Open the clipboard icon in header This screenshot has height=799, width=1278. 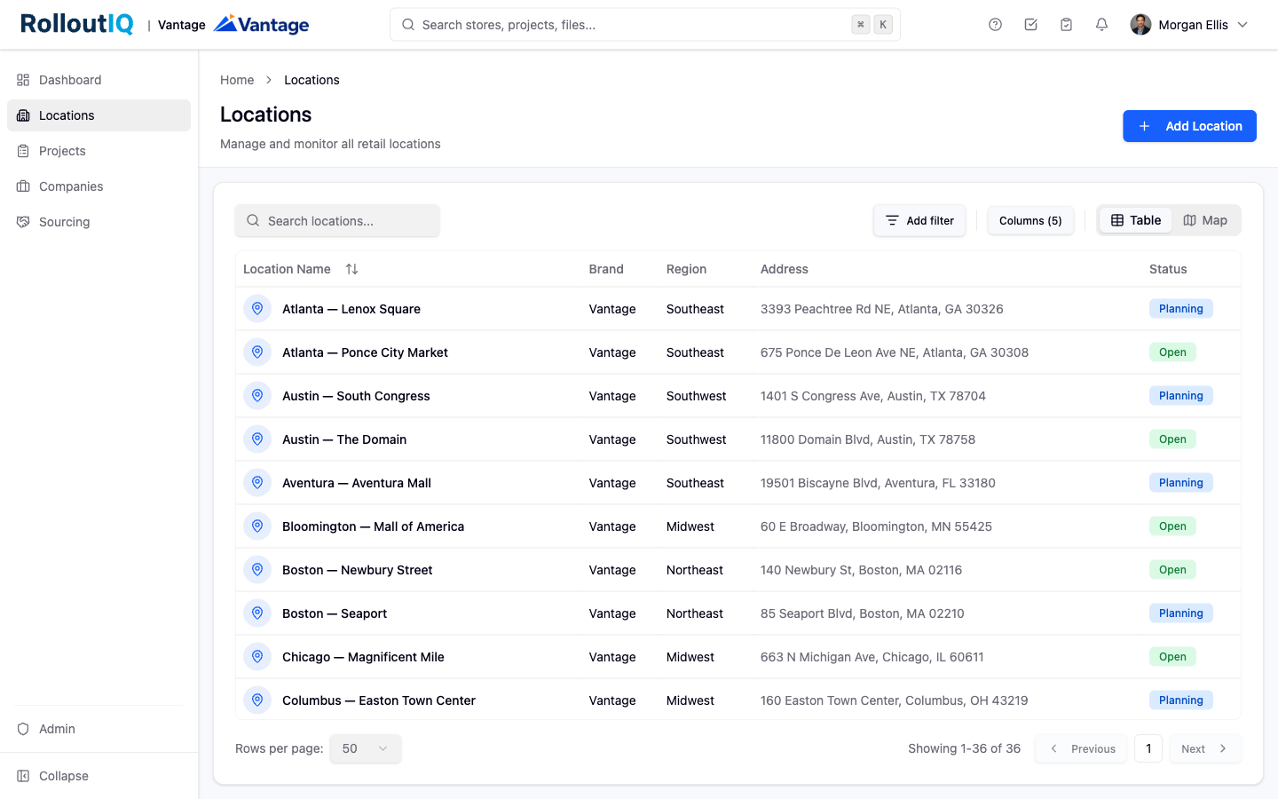1066,25
